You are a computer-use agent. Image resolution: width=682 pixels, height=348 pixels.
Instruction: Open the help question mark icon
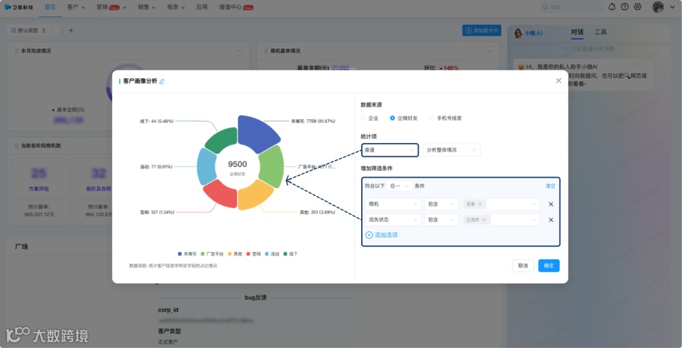coord(625,7)
